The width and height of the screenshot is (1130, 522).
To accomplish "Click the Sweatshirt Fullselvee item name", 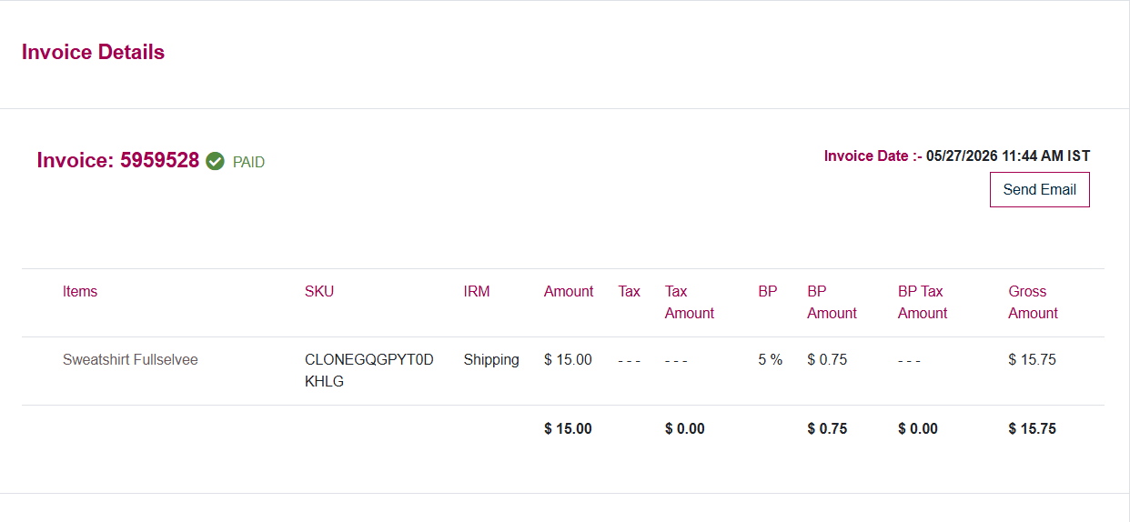I will coord(130,359).
